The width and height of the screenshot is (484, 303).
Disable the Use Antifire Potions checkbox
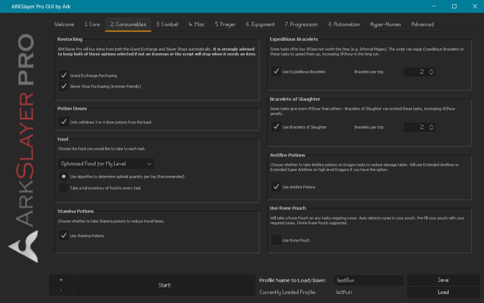point(276,186)
